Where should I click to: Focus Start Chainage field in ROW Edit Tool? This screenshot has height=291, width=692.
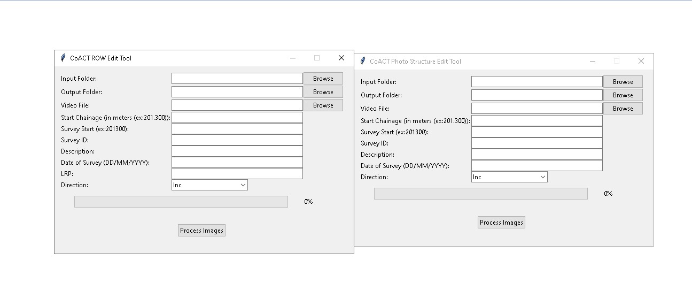coord(237,118)
